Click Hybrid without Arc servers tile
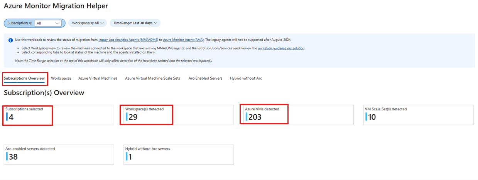Screen dimensions: 478x180 tap(179, 155)
